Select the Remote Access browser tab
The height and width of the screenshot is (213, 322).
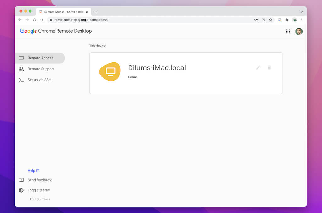(64, 12)
